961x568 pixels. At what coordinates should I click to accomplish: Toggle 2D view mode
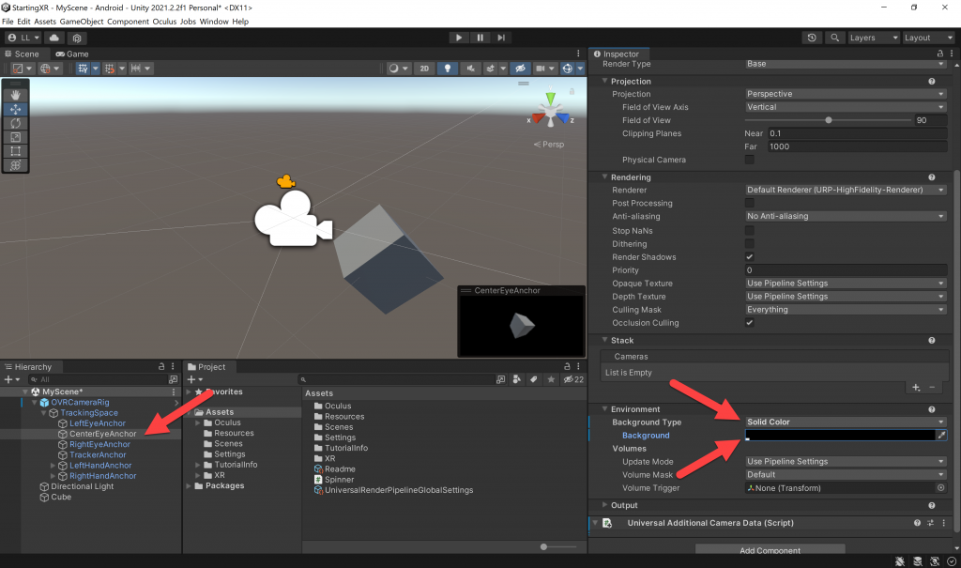coord(424,69)
